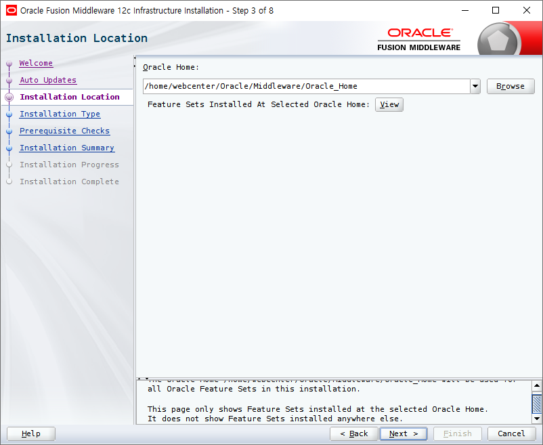
Task: Click message line 'It does not show Feature Sets'
Action: point(276,419)
